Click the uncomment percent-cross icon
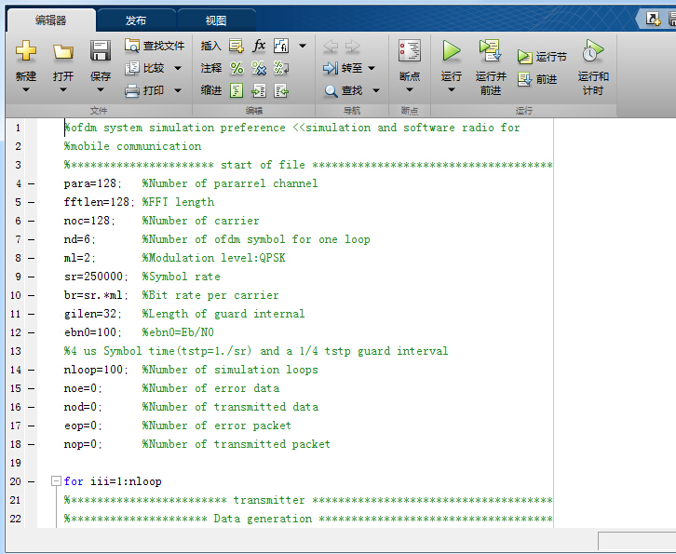Image resolution: width=676 pixels, height=554 pixels. coord(259,68)
